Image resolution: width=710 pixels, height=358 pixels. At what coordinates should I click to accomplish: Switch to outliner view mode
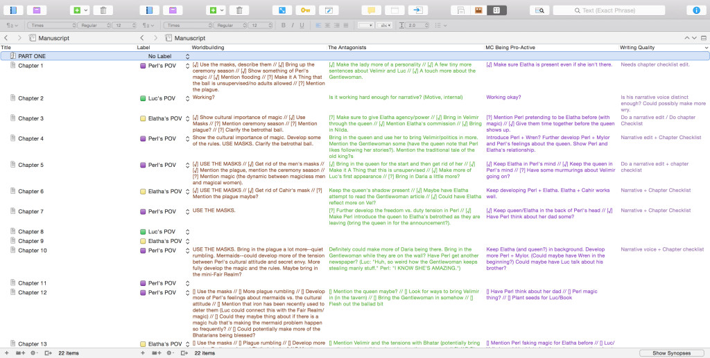click(x=496, y=10)
